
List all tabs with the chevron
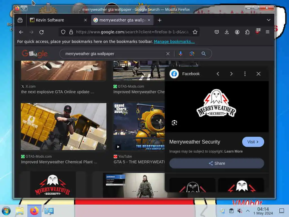point(269,20)
